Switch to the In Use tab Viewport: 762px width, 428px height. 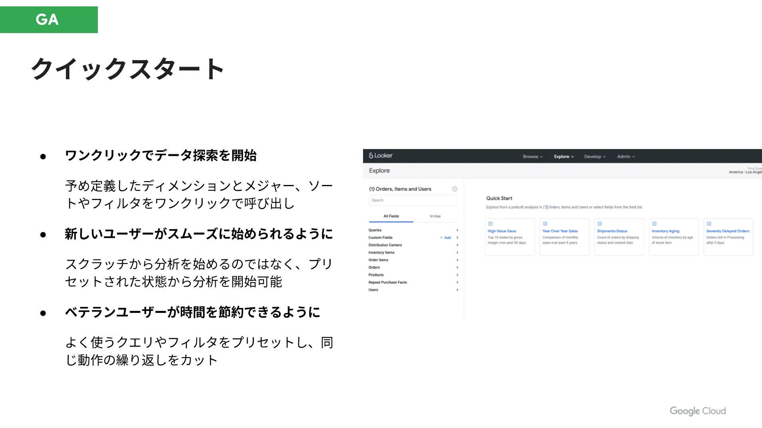coord(435,216)
